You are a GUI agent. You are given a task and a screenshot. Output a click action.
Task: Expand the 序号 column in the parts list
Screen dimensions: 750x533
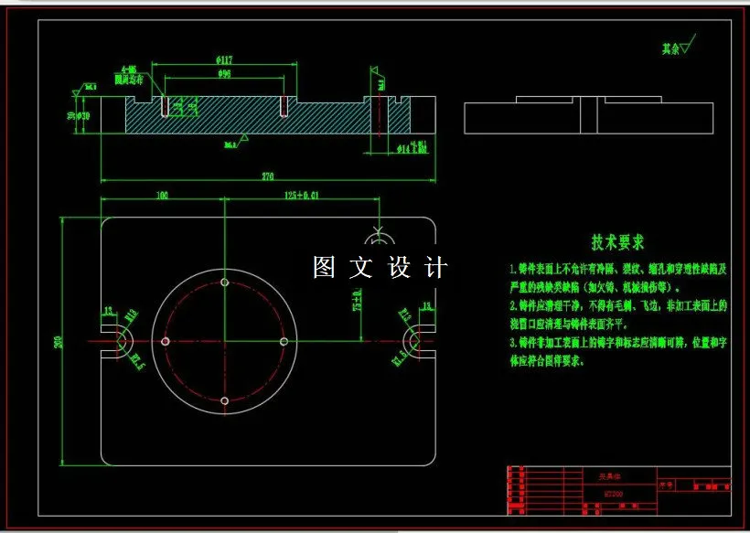coord(664,485)
